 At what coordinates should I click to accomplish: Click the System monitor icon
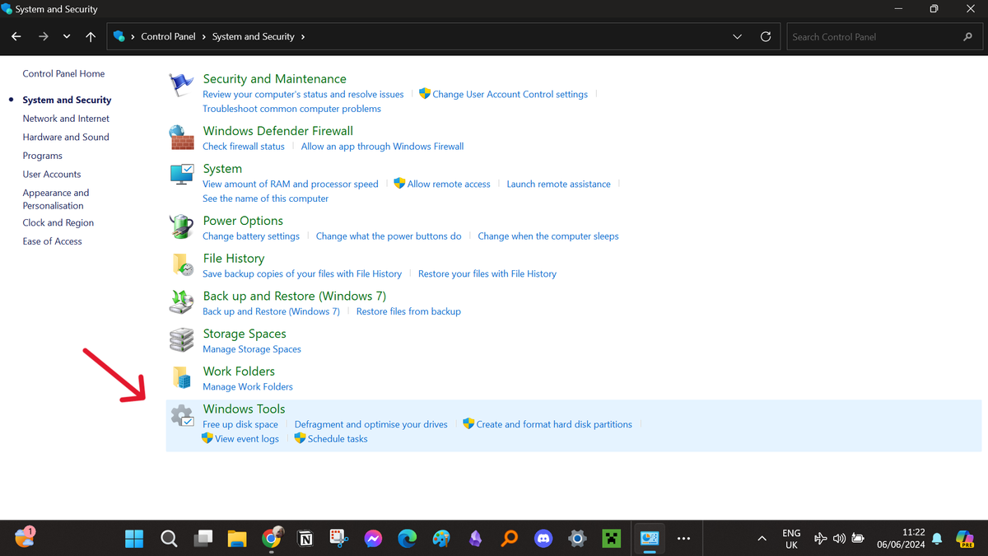(x=181, y=175)
